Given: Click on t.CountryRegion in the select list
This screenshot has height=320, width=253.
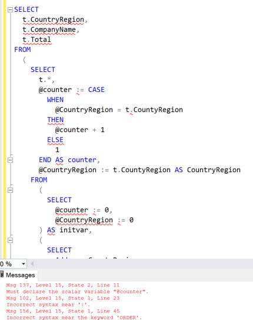Looking at the screenshot, I should click(x=54, y=19).
